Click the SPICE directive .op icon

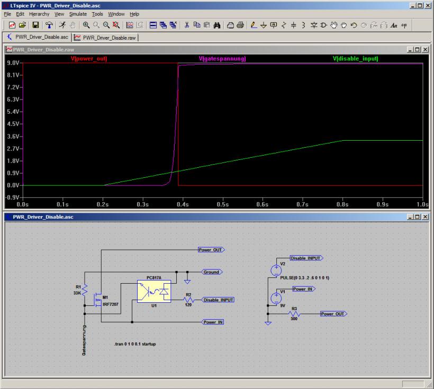(x=404, y=25)
